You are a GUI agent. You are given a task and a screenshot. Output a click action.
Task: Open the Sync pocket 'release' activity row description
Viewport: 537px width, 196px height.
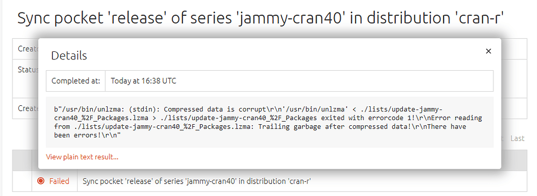point(197,181)
